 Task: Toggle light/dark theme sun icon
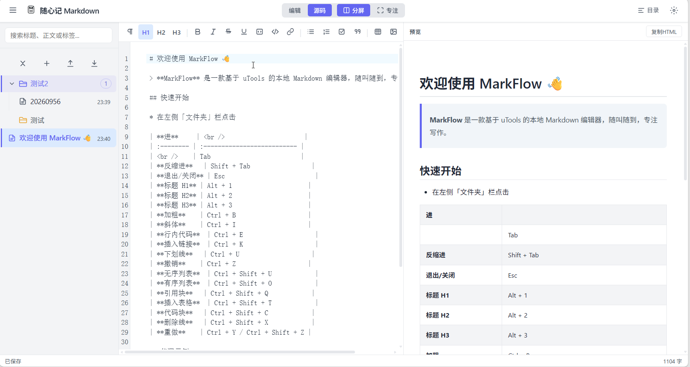pos(674,10)
